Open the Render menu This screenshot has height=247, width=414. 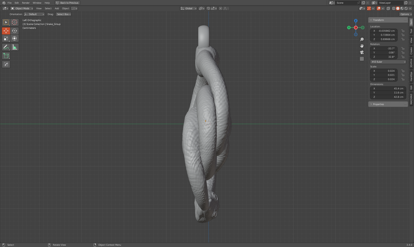click(x=26, y=2)
